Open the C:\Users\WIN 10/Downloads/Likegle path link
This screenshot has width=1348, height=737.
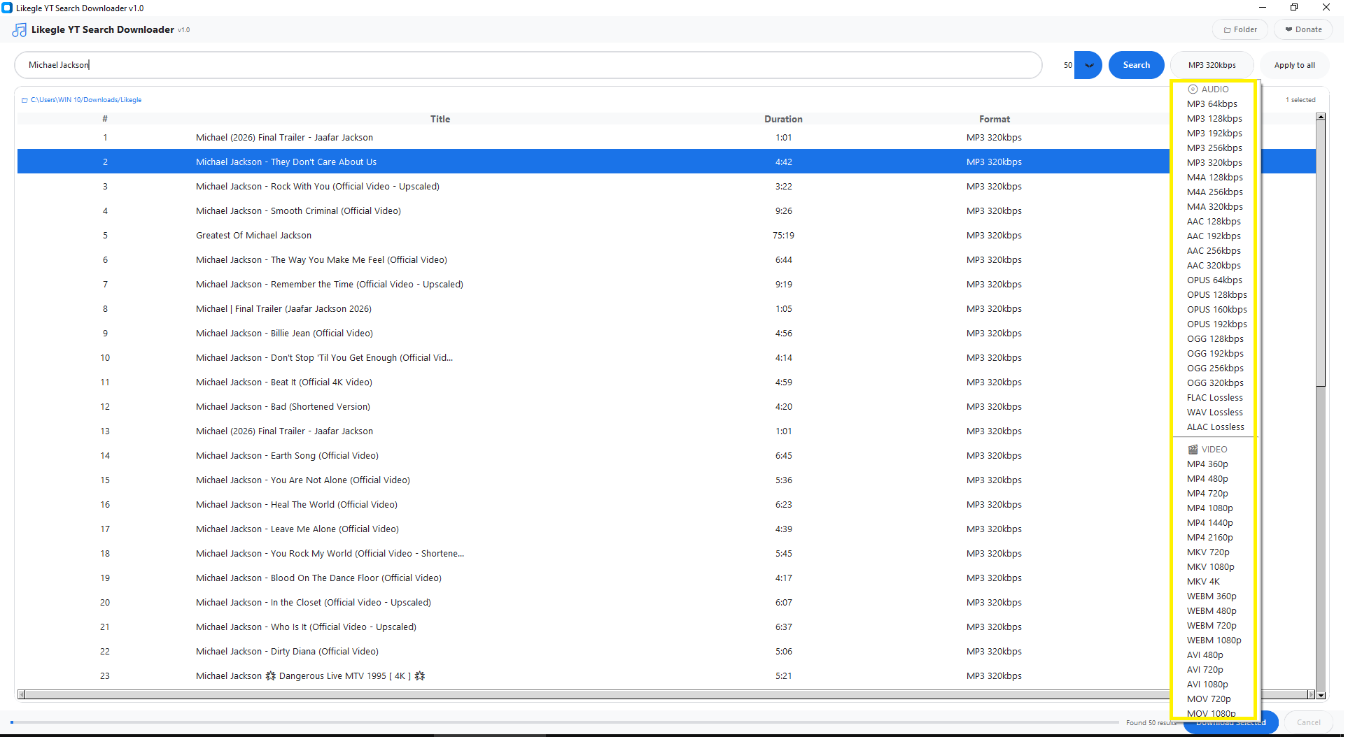pos(85,99)
